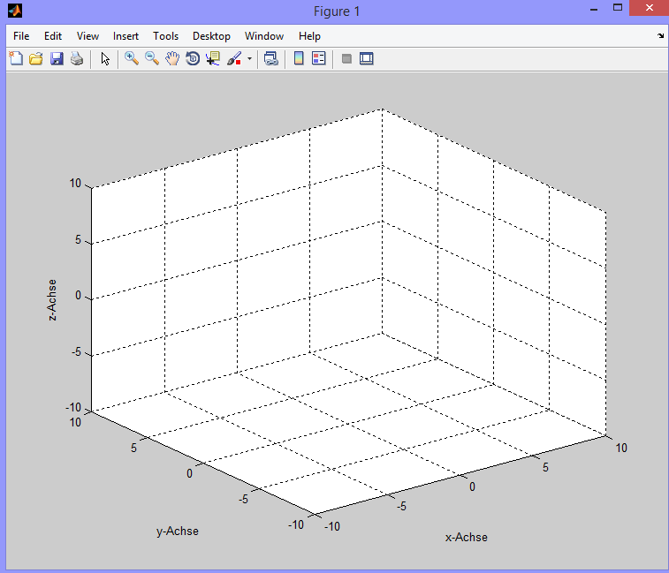Expand the Brush tool color dropdown arrow
Viewport: 669px width, 573px height.
tap(249, 59)
